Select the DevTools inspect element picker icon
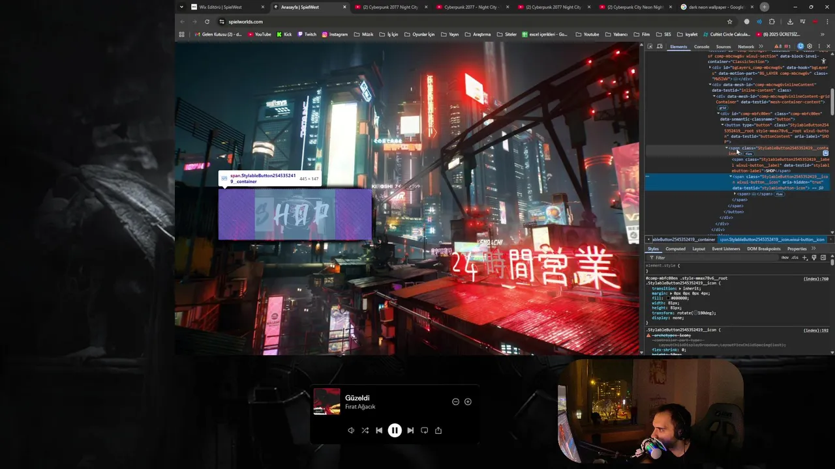Viewport: 835px width, 469px height. point(650,46)
